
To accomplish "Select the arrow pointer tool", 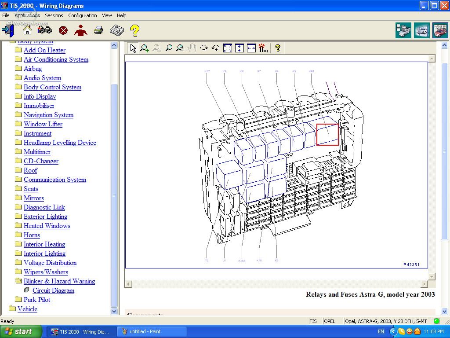I will point(133,48).
